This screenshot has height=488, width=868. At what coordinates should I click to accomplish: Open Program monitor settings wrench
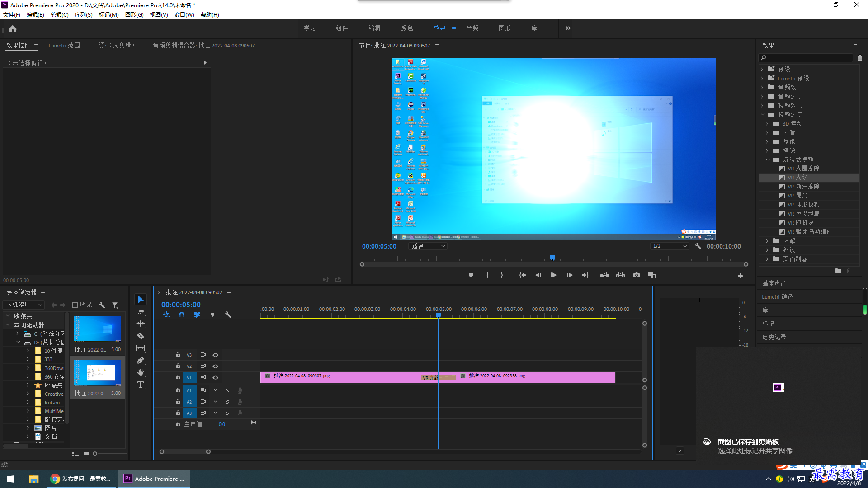click(698, 246)
